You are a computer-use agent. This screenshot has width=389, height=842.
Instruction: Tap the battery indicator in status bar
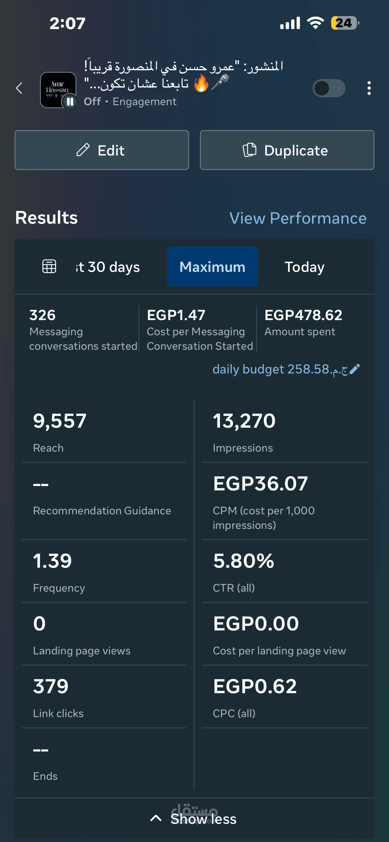pyautogui.click(x=344, y=23)
